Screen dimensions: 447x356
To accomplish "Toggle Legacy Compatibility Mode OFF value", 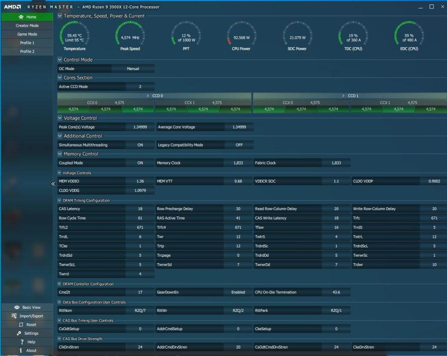I will coord(239,145).
